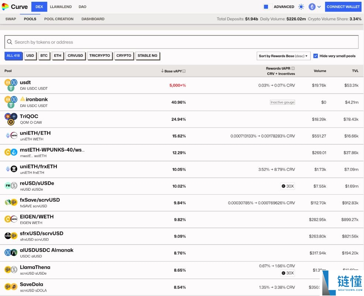Filter pools by ETH

[x=58, y=55]
